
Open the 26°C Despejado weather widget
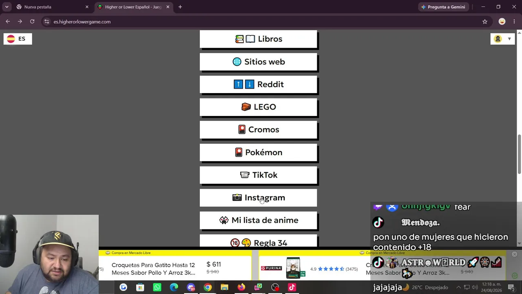pos(426,287)
